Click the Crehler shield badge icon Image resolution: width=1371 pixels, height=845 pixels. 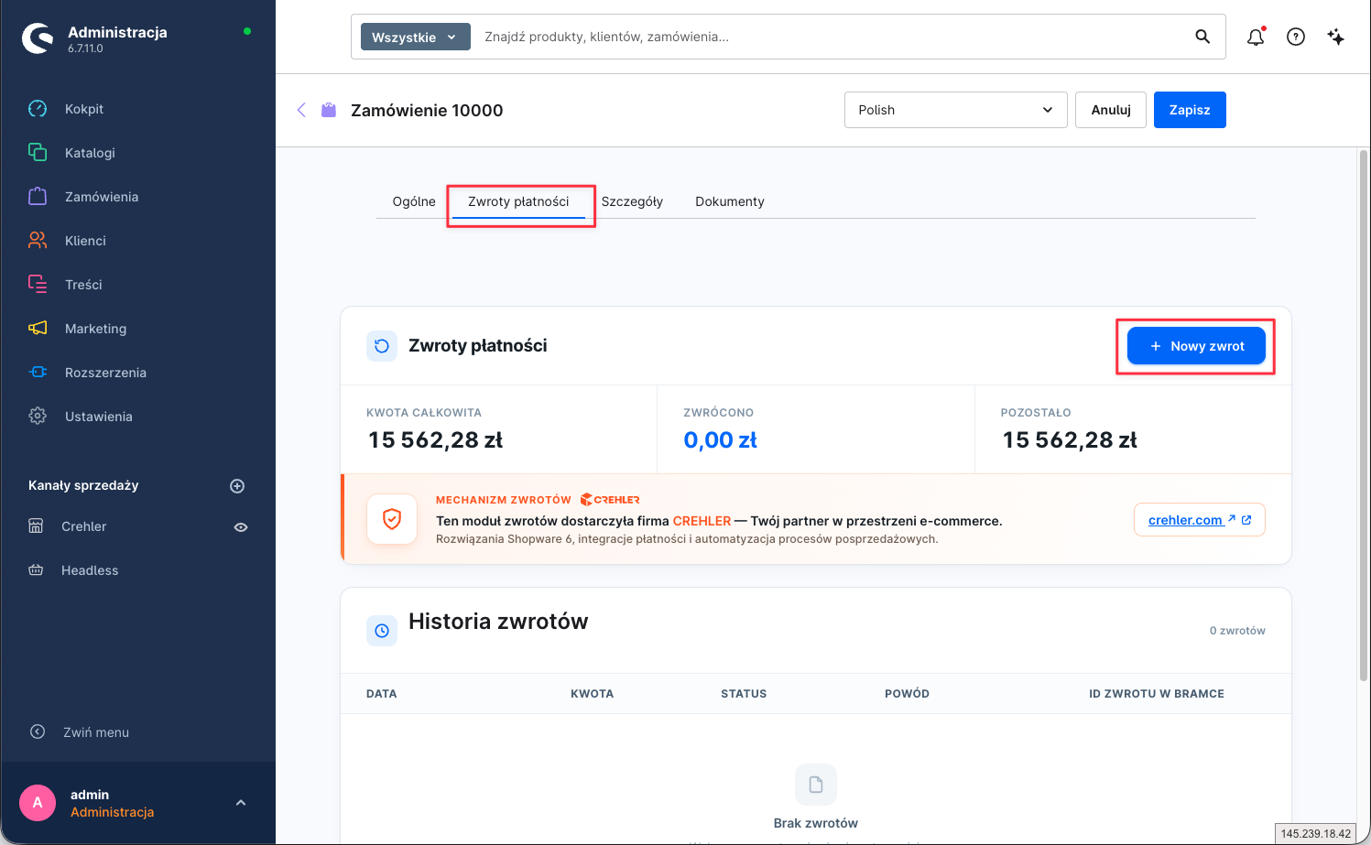pos(392,520)
